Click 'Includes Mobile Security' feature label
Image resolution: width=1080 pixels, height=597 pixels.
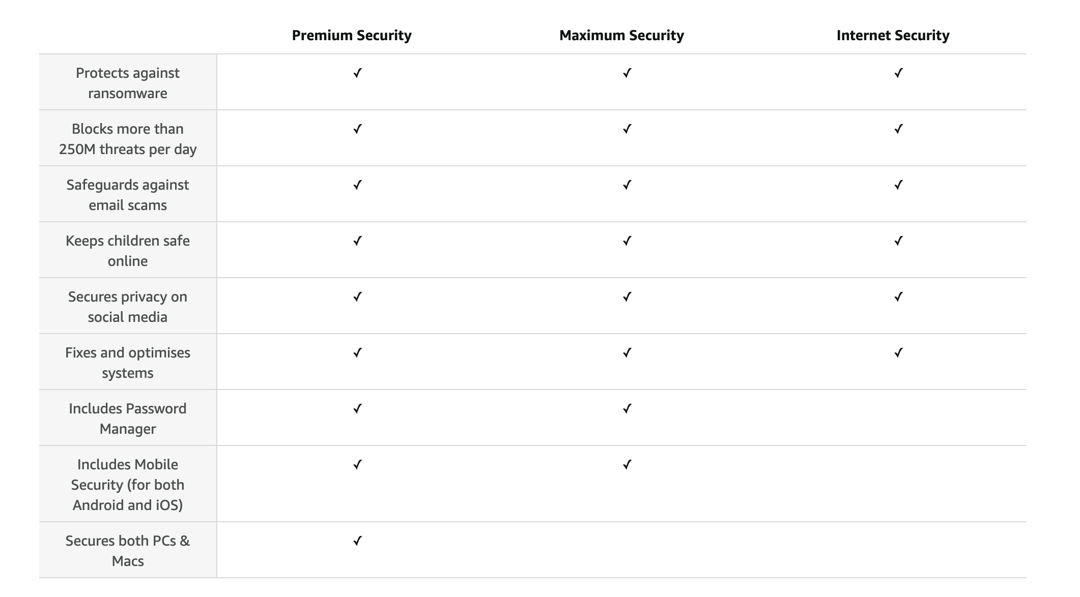point(128,485)
